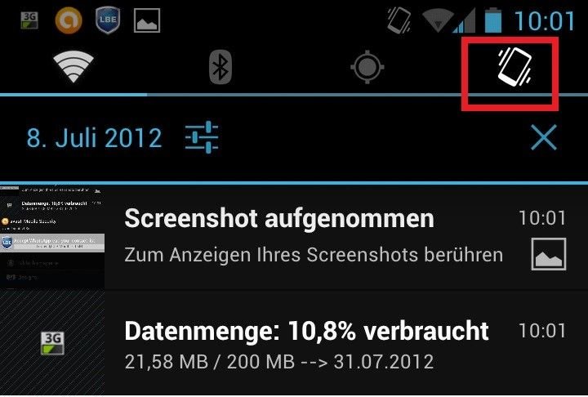Tap the picture icon in the status bar
The image size is (588, 397).
tap(147, 20)
